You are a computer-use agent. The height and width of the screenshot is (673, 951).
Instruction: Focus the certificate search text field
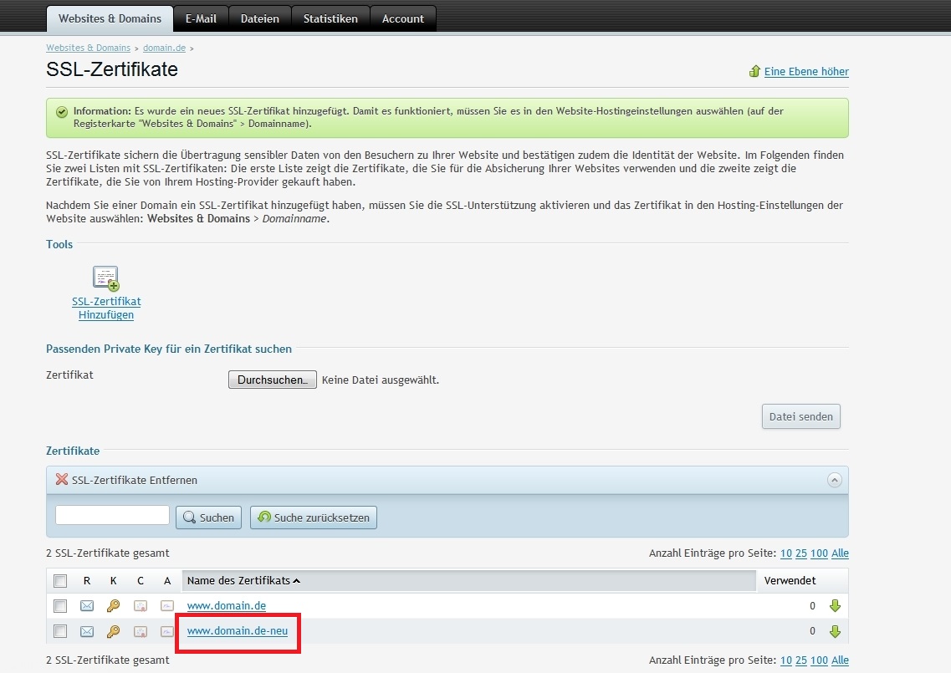pyautogui.click(x=112, y=516)
